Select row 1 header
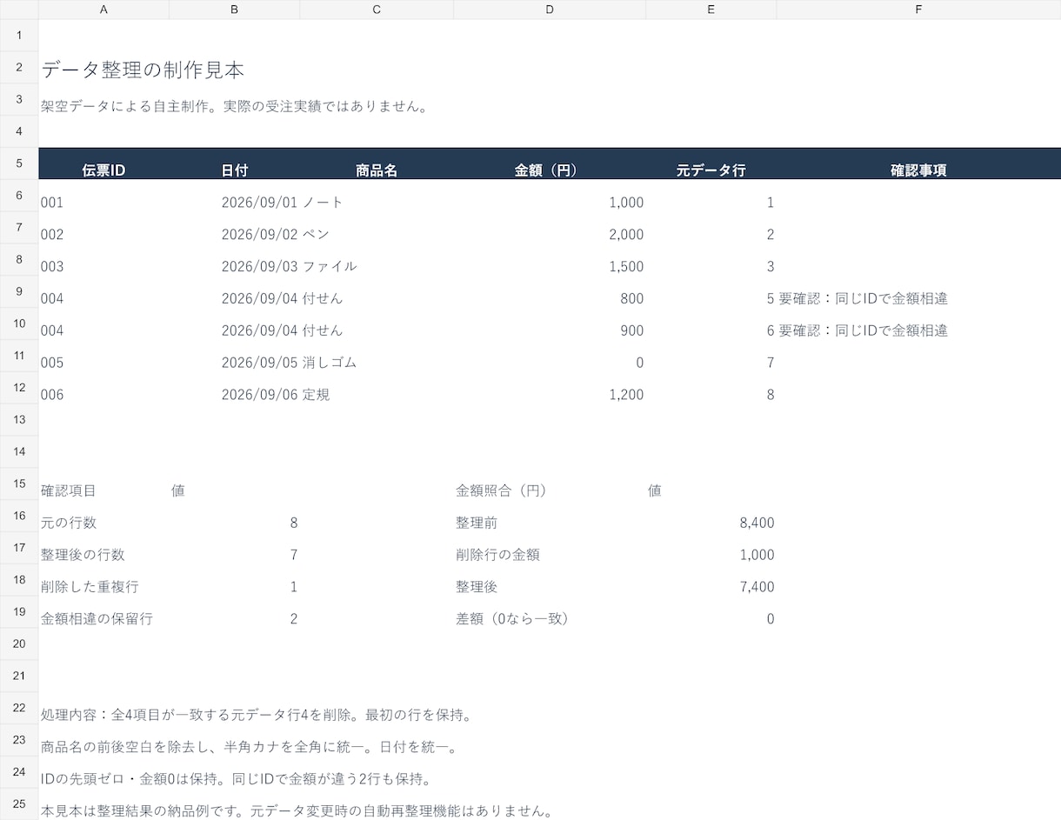This screenshot has height=820, width=1061. (19, 36)
